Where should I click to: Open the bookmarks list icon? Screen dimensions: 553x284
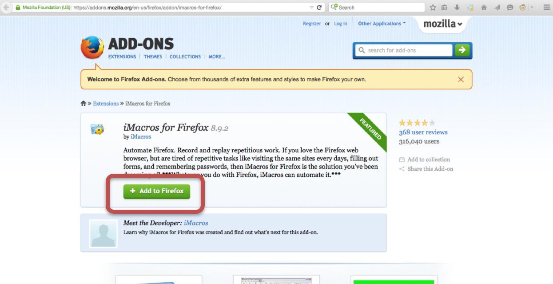click(444, 8)
